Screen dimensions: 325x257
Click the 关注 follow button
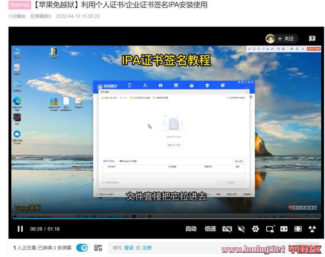286,39
